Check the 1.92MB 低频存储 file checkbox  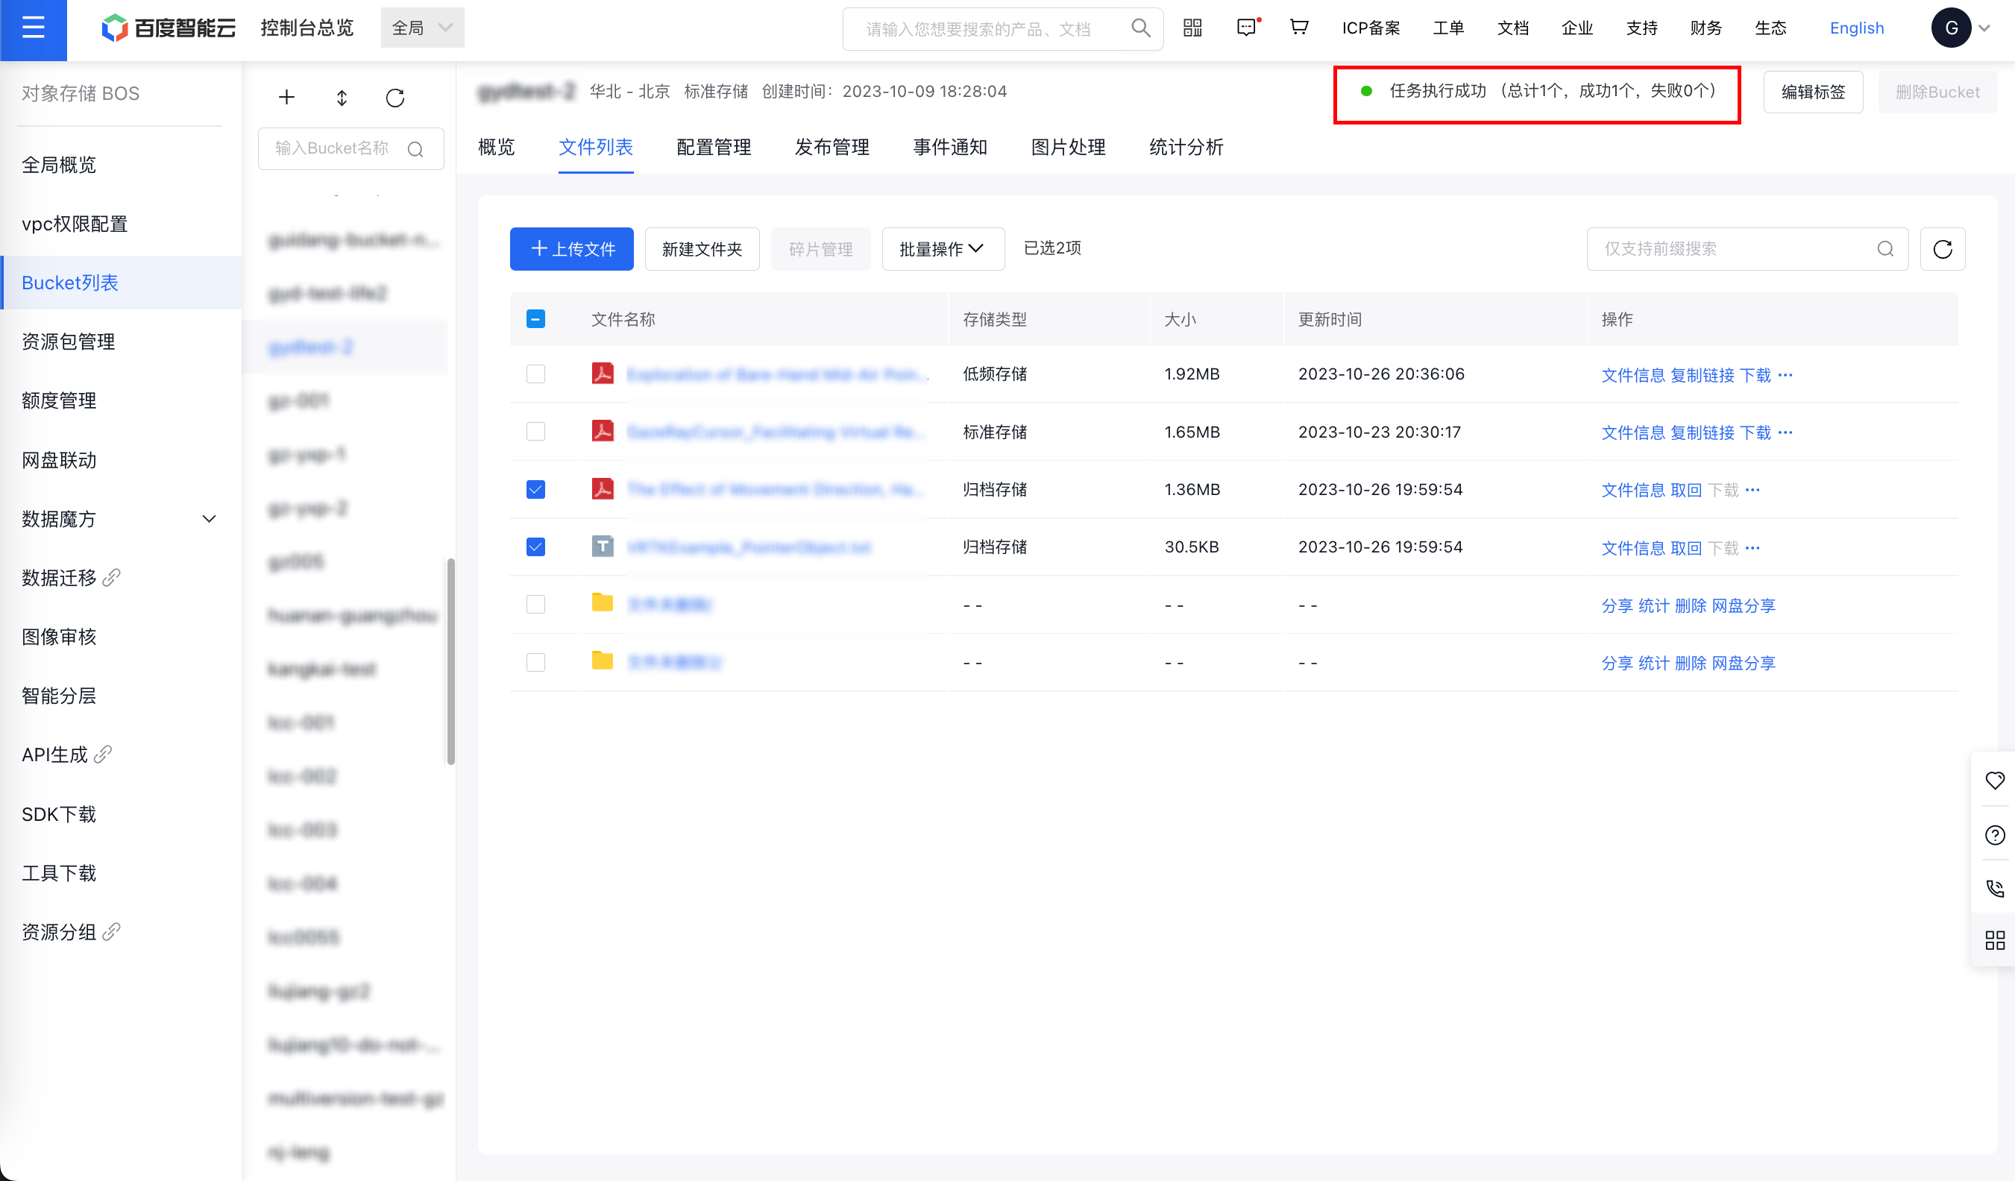(535, 374)
